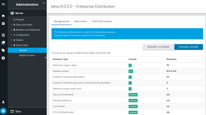Click the Sites section icon
The height and width of the screenshot is (115, 206).
(x=12, y=111)
